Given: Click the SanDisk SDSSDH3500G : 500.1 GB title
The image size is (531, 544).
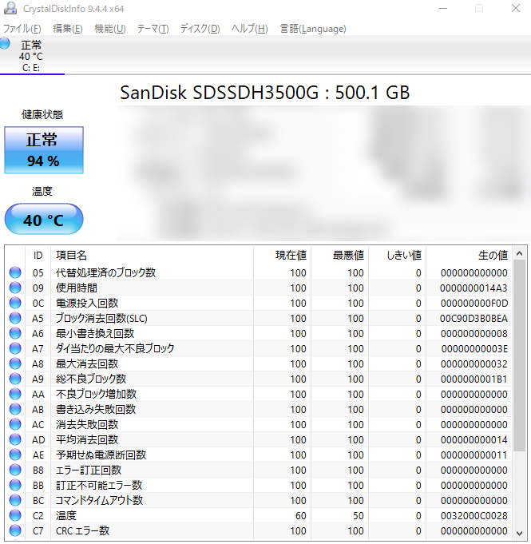Looking at the screenshot, I should pyautogui.click(x=264, y=93).
